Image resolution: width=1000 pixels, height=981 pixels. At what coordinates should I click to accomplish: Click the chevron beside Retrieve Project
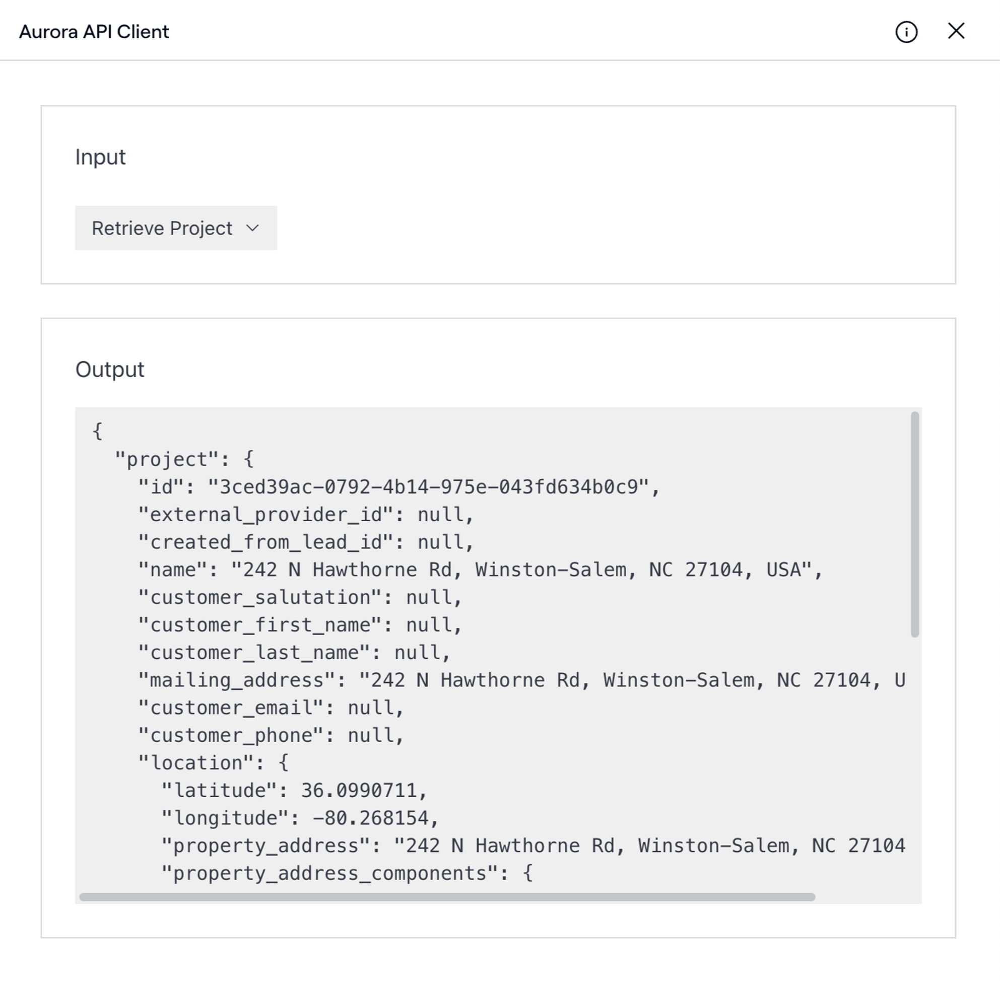(252, 228)
